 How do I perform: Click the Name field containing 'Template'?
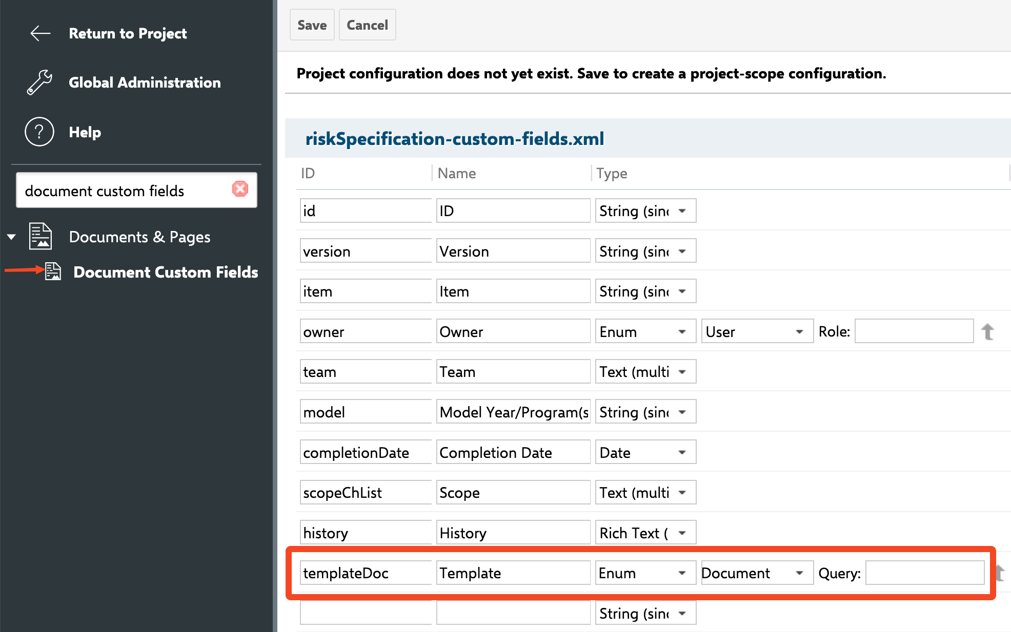513,573
